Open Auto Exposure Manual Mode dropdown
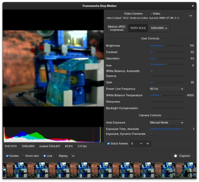 coord(166,123)
